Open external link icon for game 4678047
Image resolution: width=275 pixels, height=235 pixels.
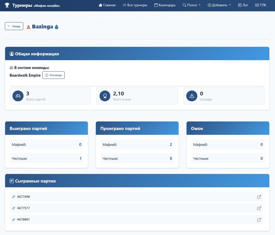tap(259, 219)
